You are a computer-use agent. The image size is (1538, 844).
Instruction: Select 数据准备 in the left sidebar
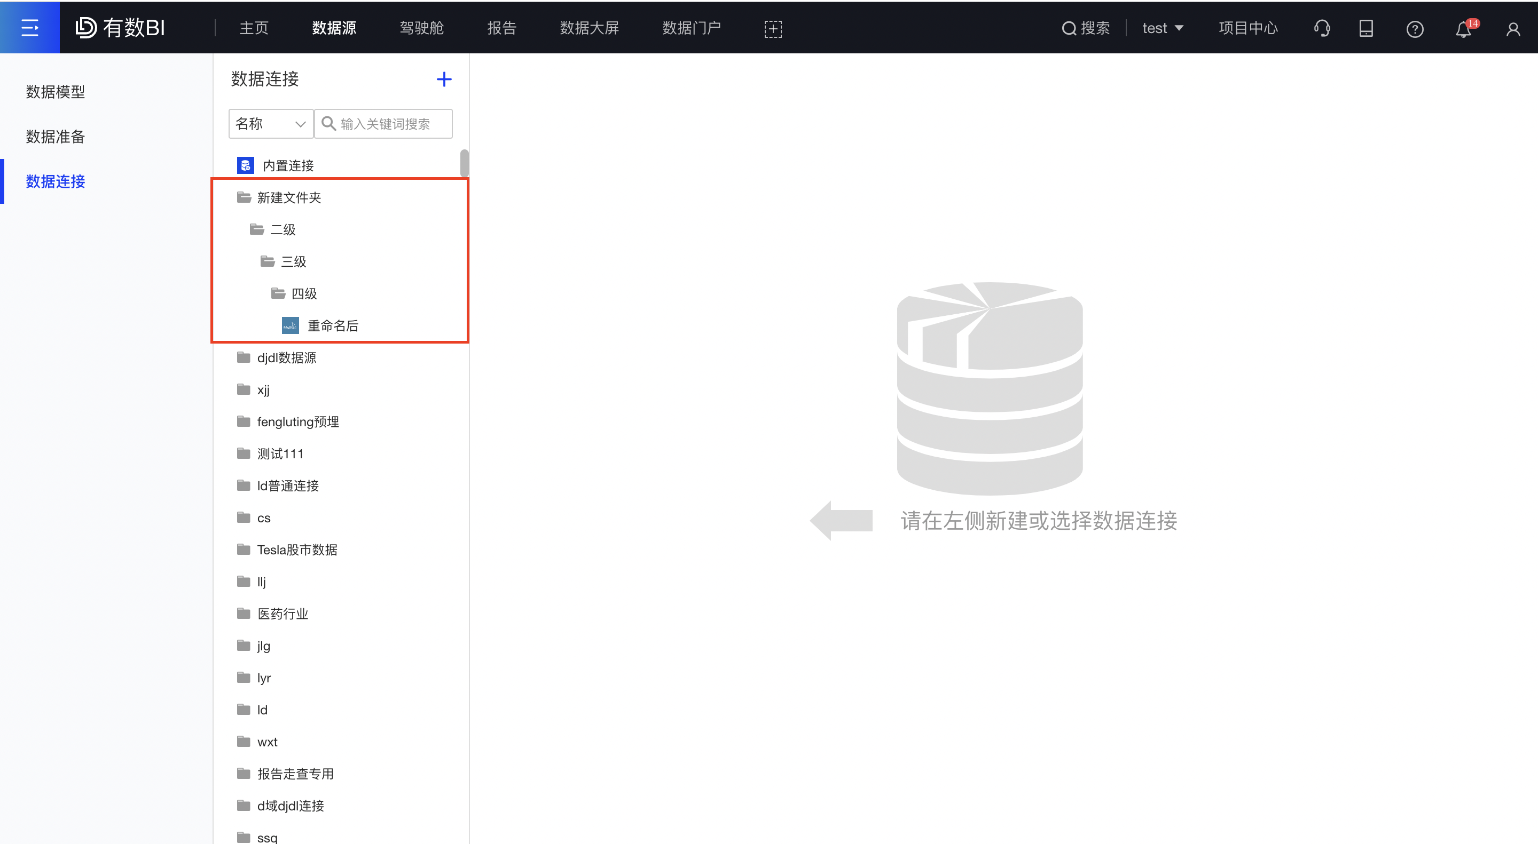pos(55,136)
